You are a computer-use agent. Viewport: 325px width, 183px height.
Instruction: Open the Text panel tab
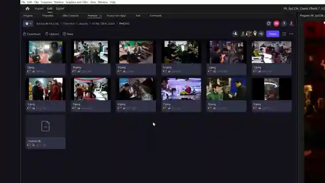pos(138,16)
